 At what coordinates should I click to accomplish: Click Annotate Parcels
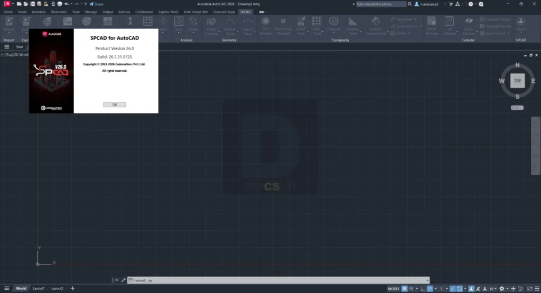[x=495, y=26]
